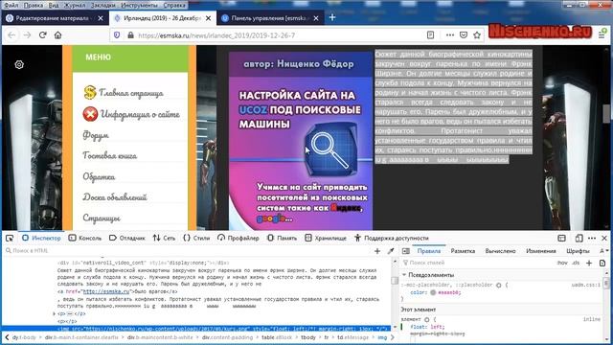Screen dimensions: 613x345
Task: Open the Стили editor tab
Action: (196, 238)
